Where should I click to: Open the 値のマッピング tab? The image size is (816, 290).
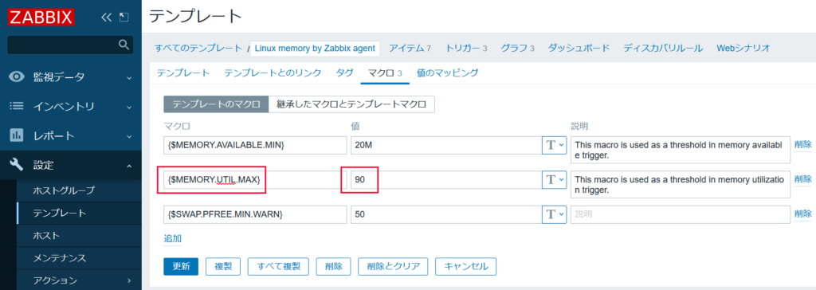pos(448,72)
